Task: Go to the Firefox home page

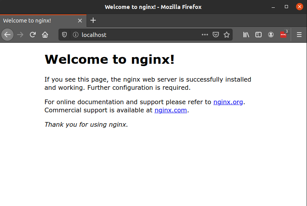Action: tap(45, 35)
